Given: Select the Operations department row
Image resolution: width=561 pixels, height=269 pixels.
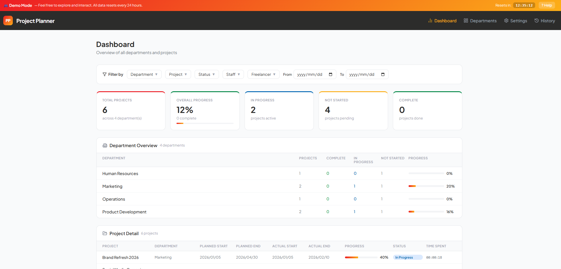Looking at the screenshot, I should (x=279, y=199).
